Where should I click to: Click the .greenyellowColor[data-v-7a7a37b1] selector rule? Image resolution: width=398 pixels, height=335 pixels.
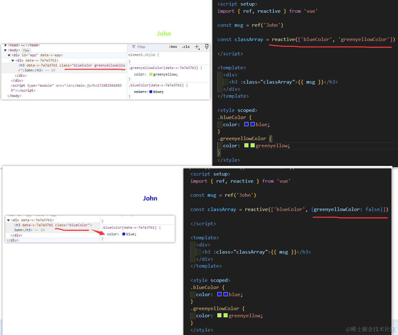(x=163, y=68)
